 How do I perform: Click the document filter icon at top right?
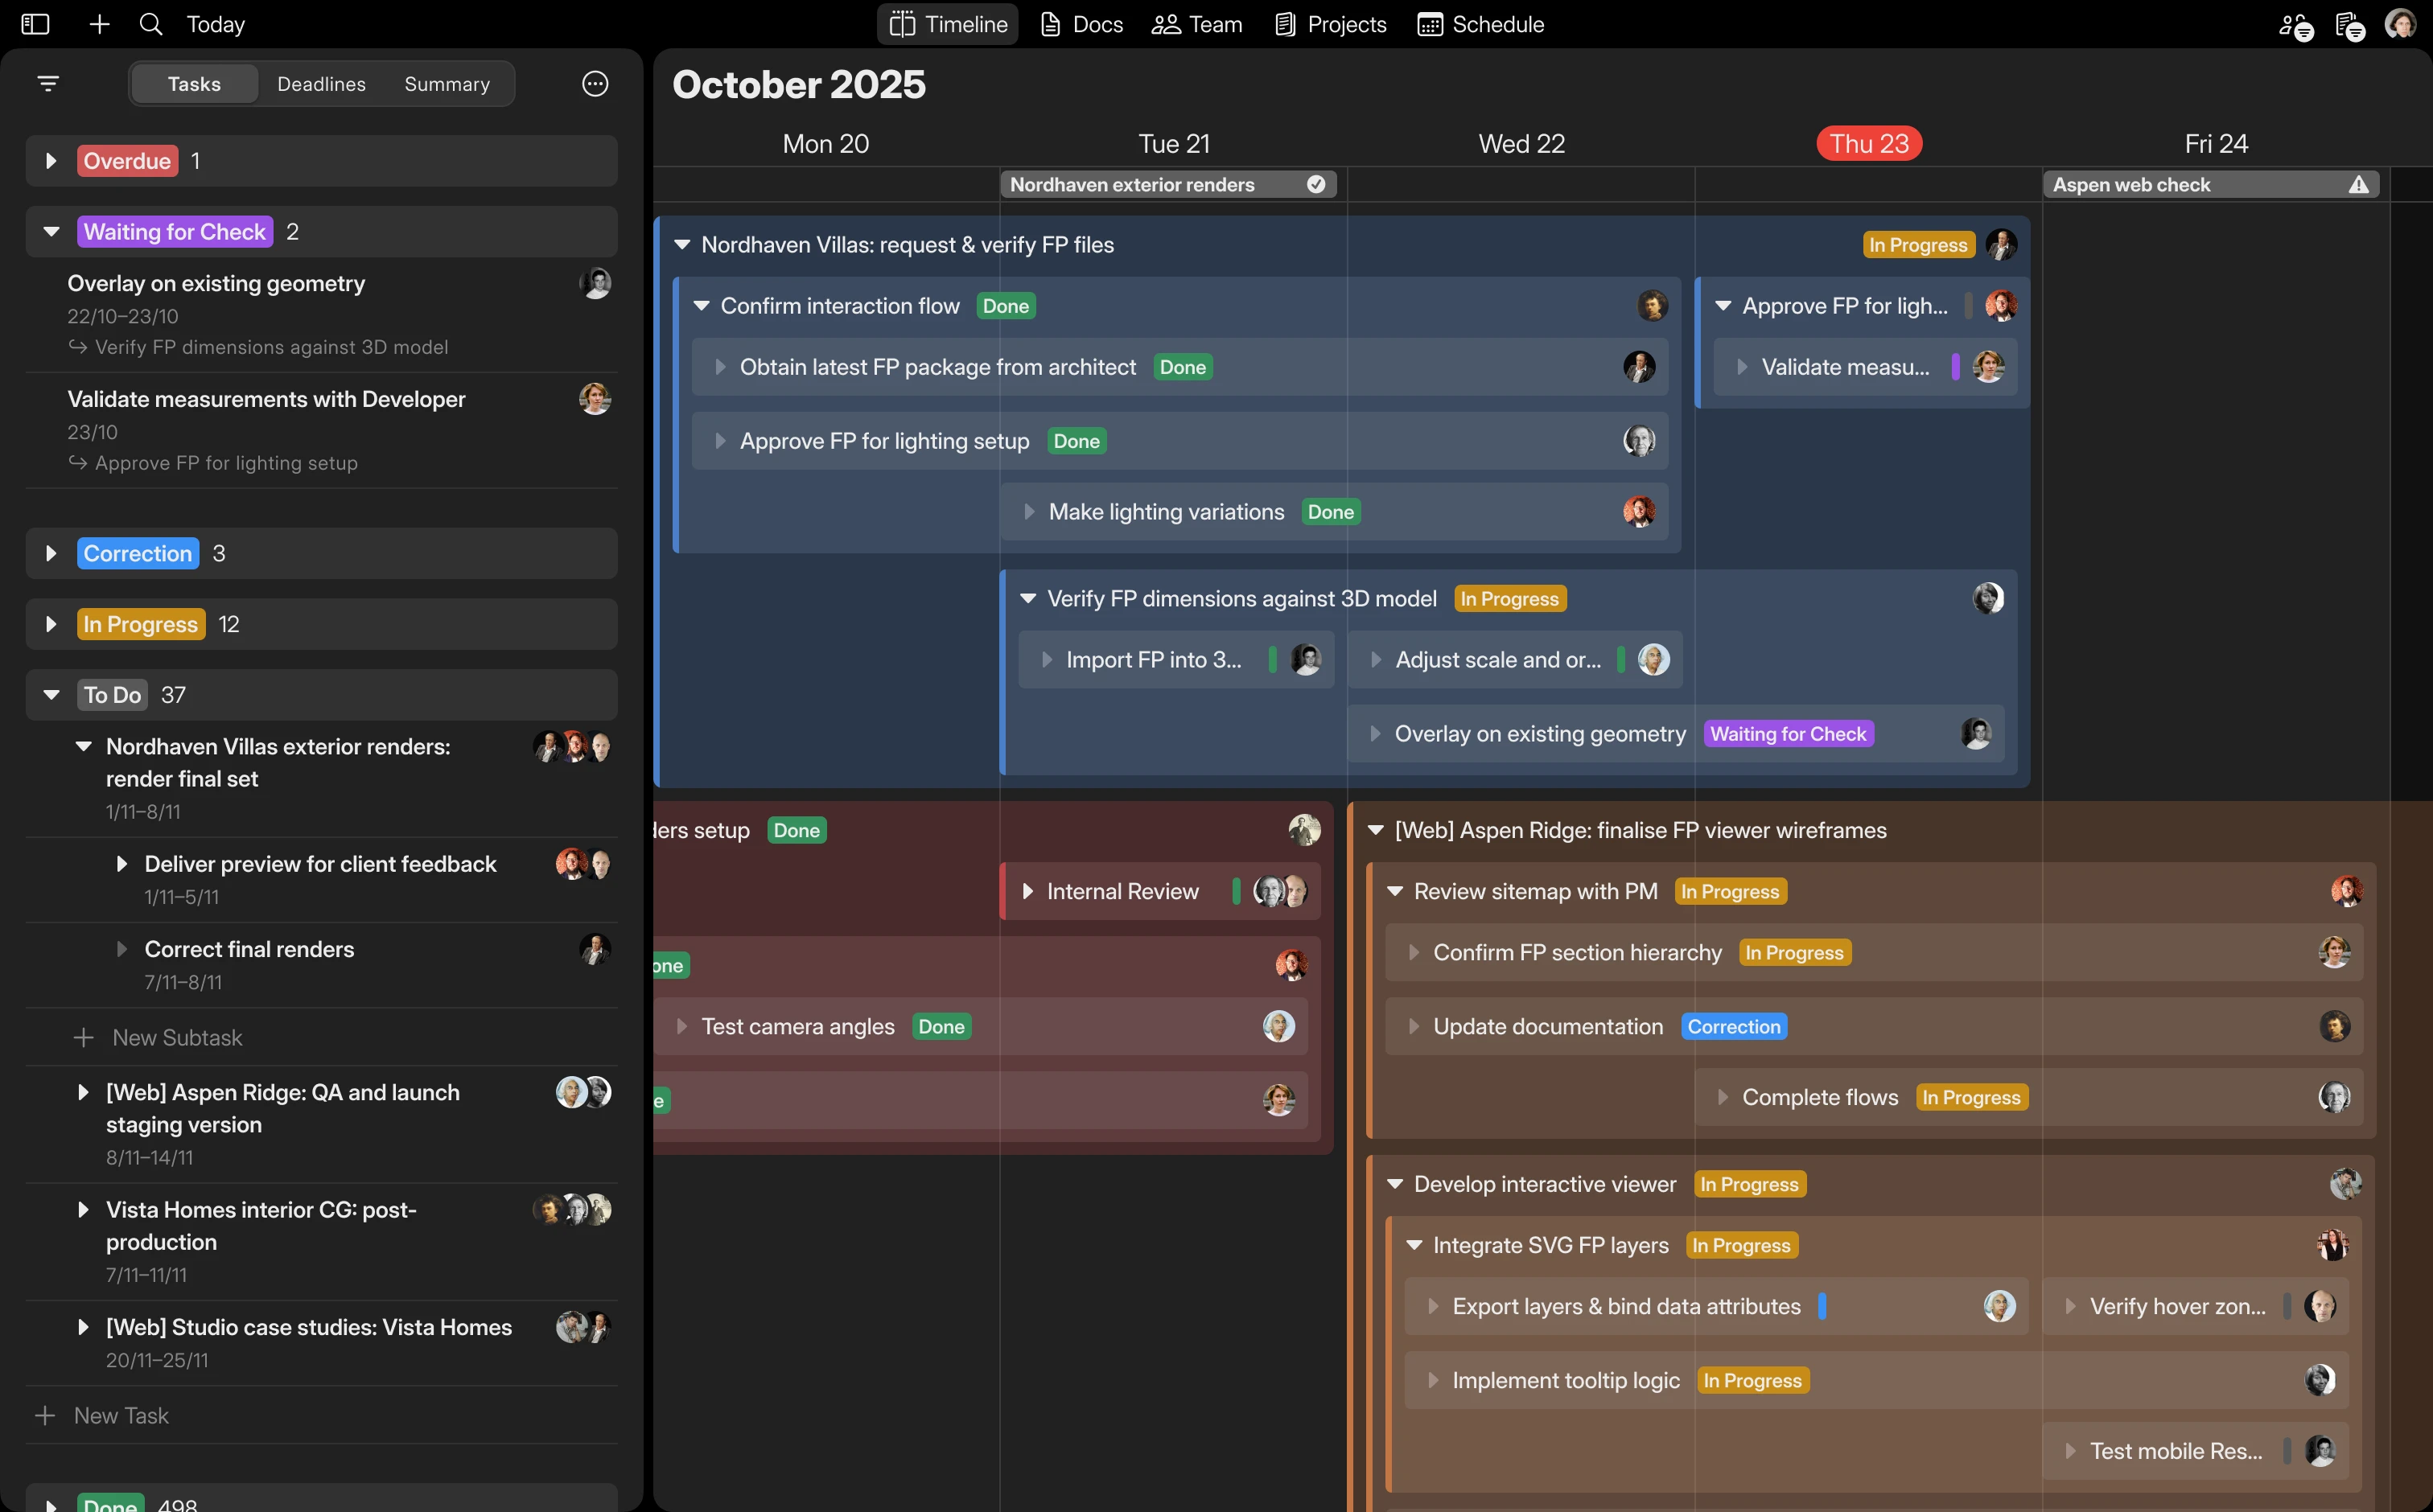pos(2349,26)
